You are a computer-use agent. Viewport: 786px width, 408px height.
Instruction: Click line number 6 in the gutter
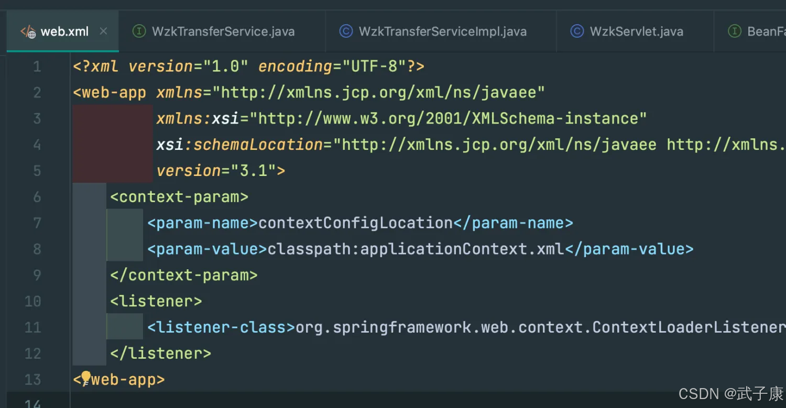37,197
